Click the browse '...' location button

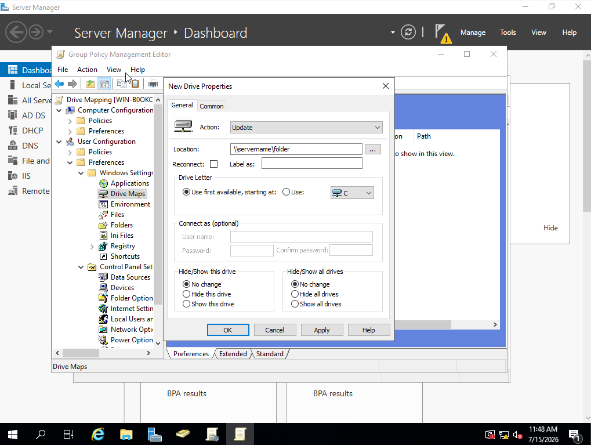point(372,149)
